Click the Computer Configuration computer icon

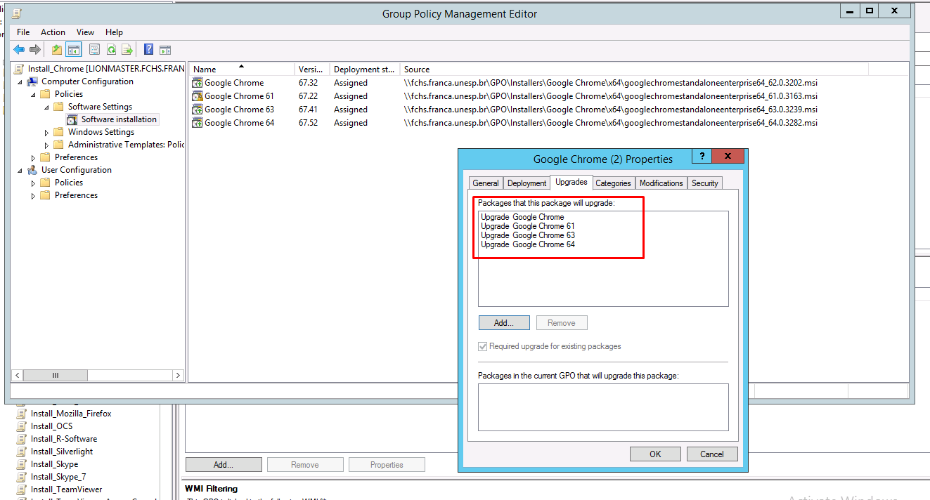[33, 81]
